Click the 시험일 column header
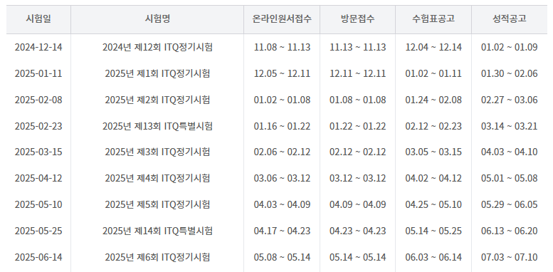This screenshot has height=272, width=553. click(38, 19)
